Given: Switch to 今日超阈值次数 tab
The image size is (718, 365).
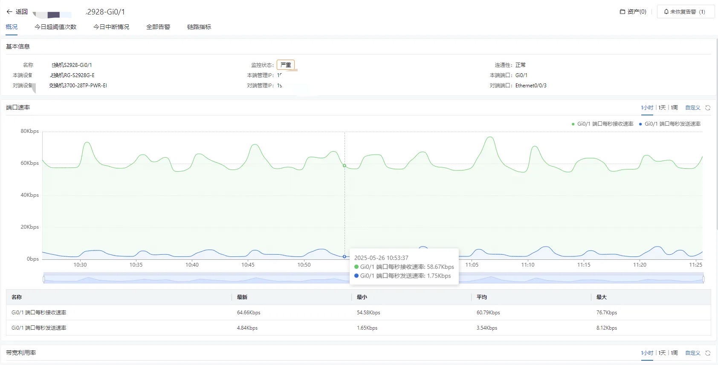Looking at the screenshot, I should [55, 27].
